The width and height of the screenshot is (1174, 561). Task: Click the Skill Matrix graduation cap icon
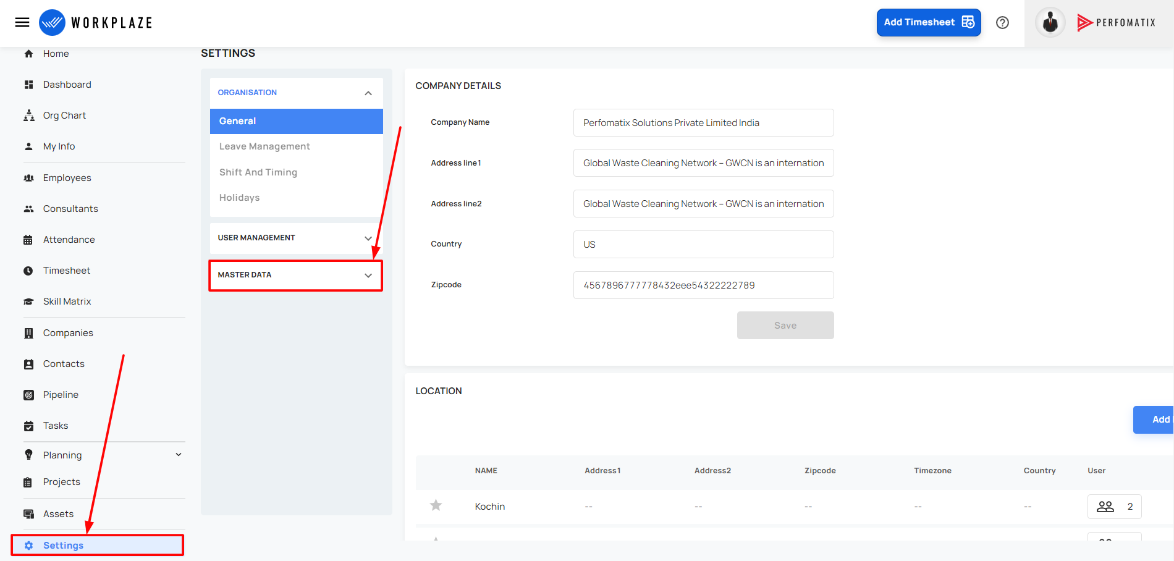[x=28, y=302]
